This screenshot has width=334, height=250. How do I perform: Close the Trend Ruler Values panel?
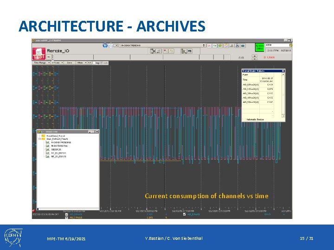tap(283, 71)
